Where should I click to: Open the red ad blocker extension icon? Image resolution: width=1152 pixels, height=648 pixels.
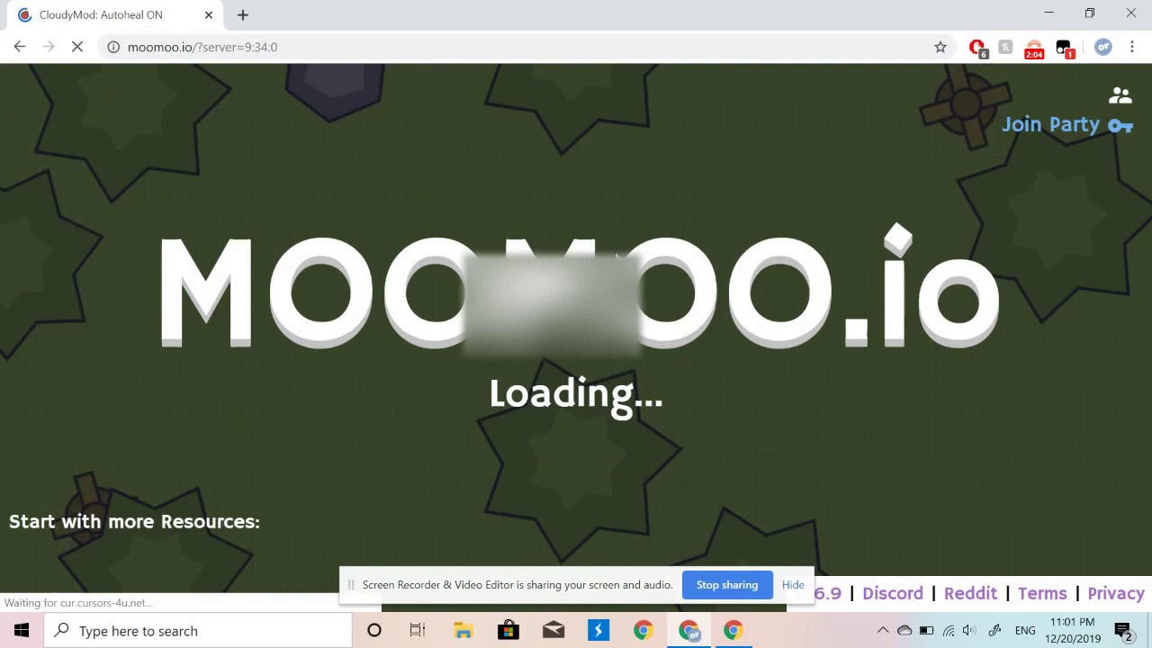[x=977, y=48]
